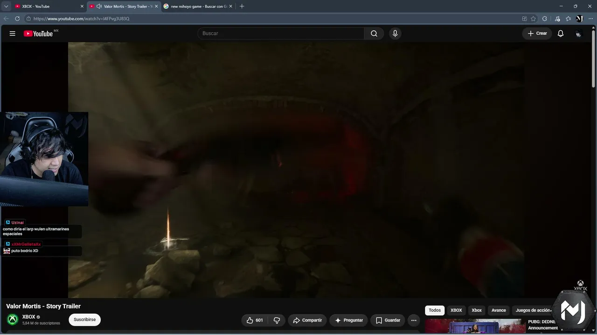Open the favorites list icon
The height and width of the screenshot is (335, 597).
(x=568, y=19)
